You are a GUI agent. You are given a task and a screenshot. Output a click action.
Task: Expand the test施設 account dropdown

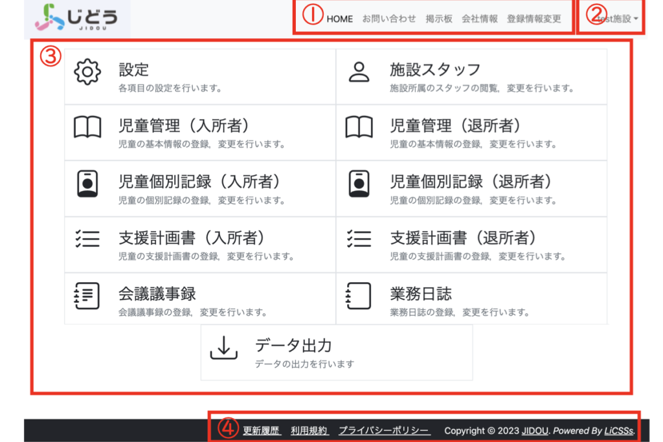click(616, 19)
